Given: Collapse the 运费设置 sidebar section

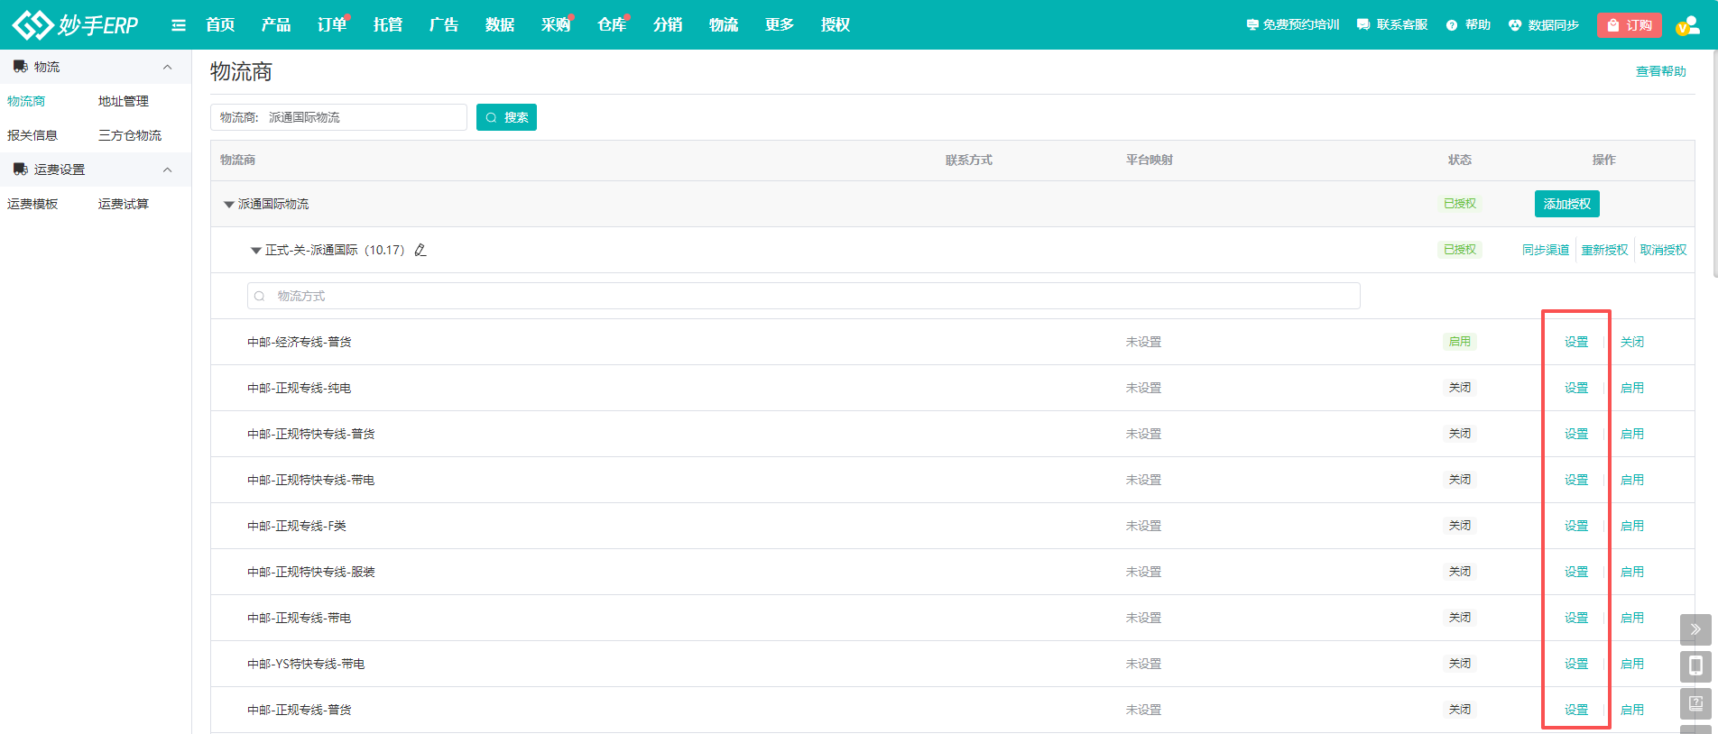Looking at the screenshot, I should click(x=167, y=170).
